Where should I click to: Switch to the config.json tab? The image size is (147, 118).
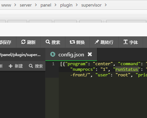pyautogui.click(x=71, y=54)
